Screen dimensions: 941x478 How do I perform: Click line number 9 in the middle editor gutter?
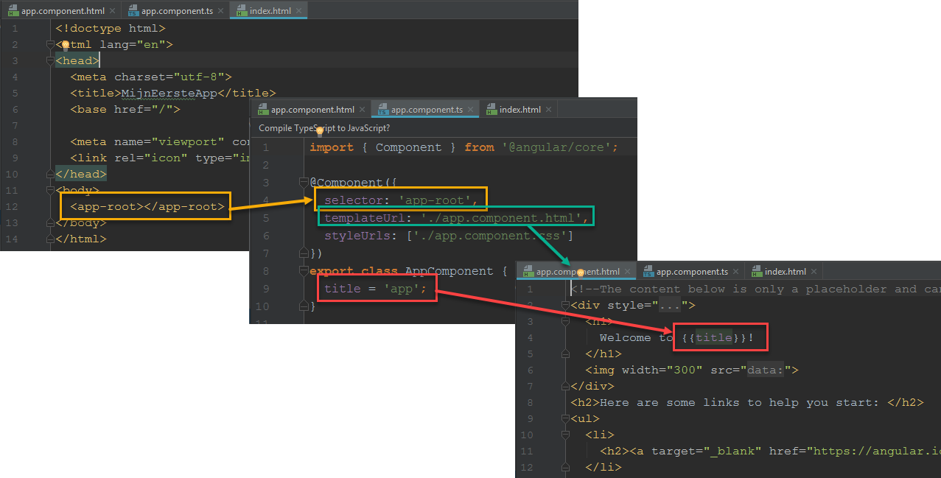click(x=266, y=289)
